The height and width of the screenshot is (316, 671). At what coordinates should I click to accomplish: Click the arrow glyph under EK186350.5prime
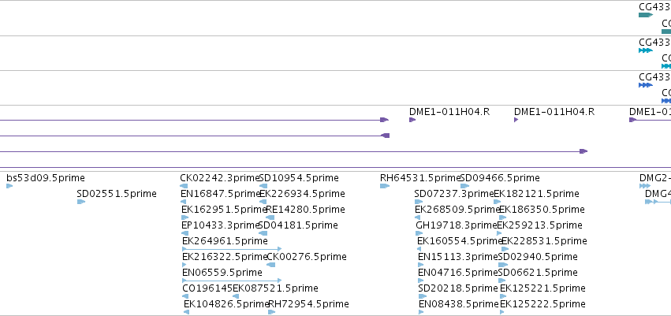click(x=503, y=217)
